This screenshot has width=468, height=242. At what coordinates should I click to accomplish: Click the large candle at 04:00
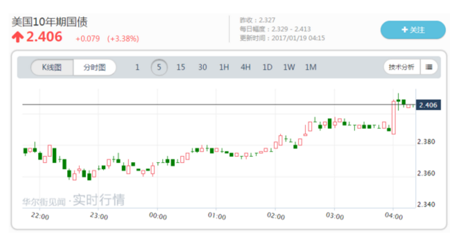[x=394, y=117]
